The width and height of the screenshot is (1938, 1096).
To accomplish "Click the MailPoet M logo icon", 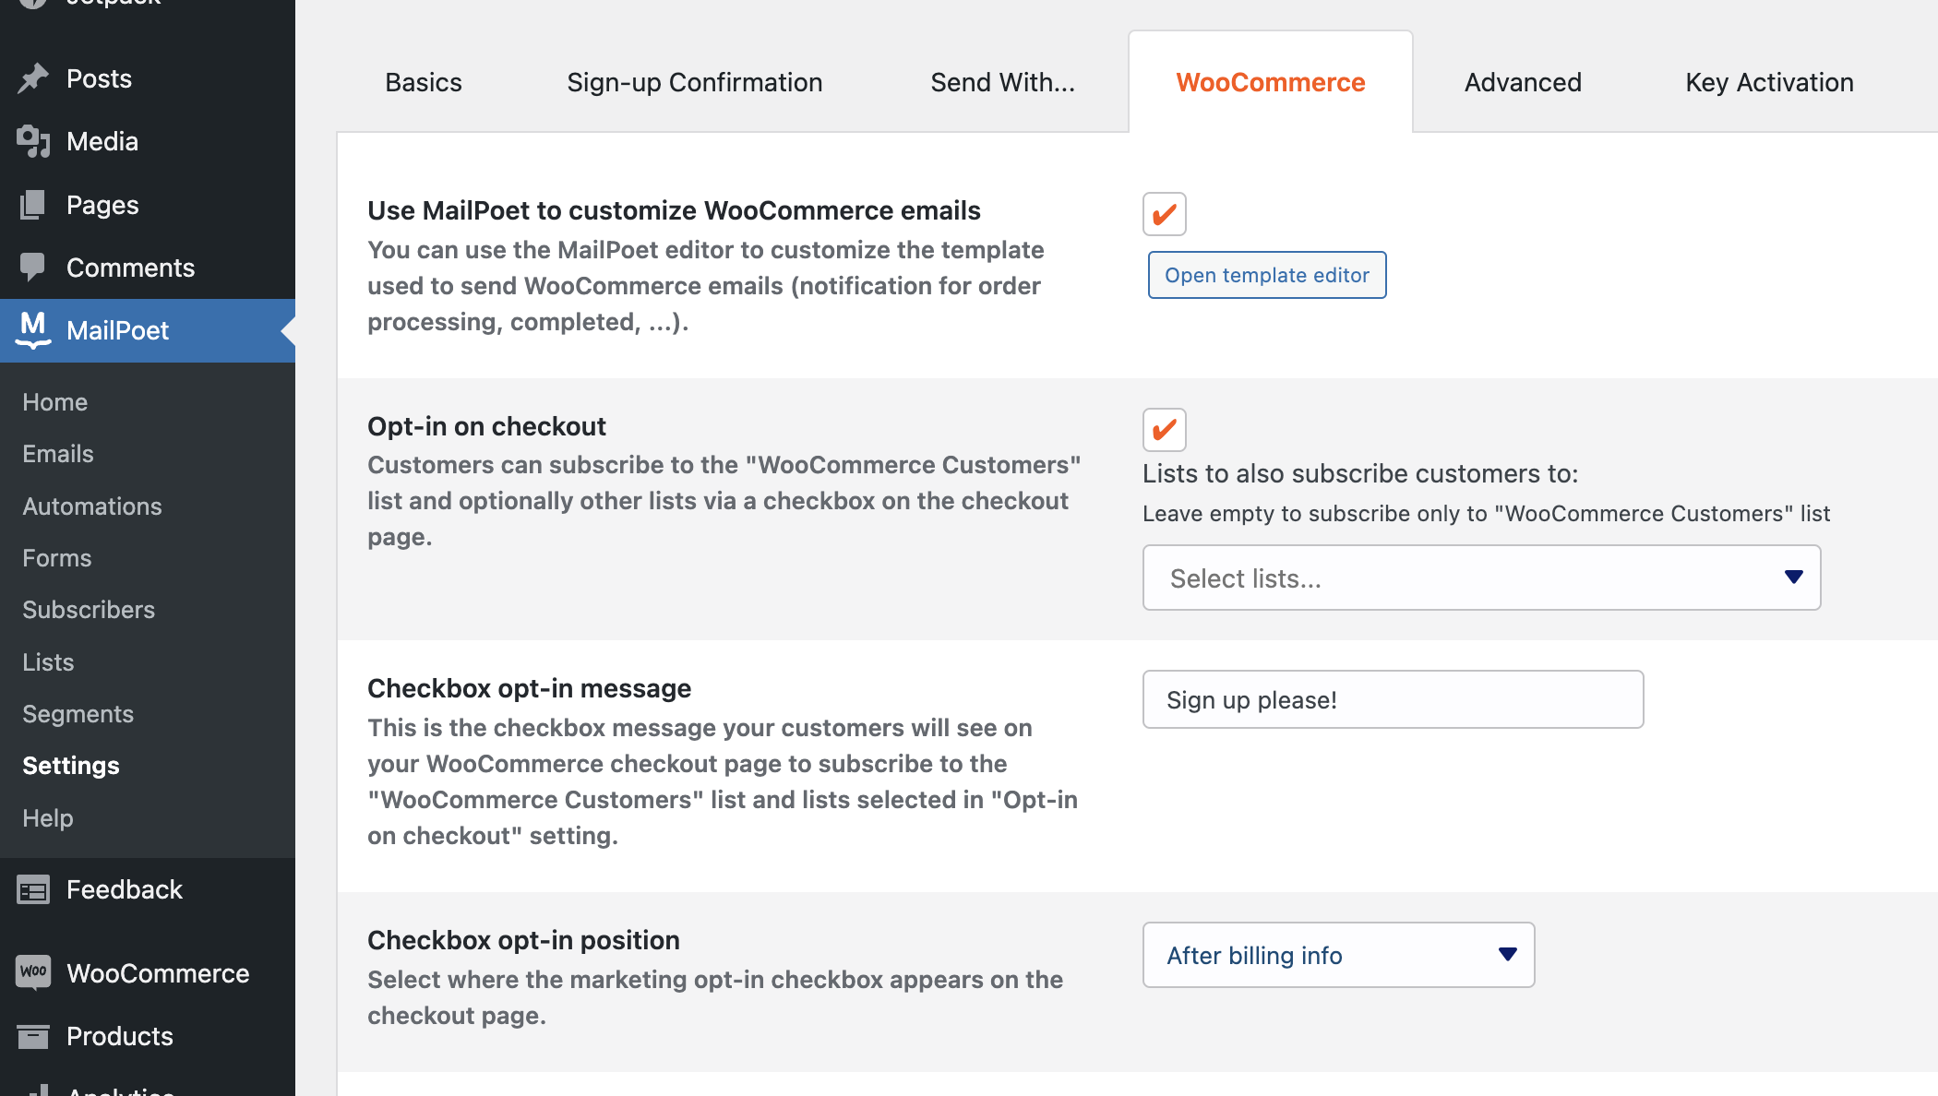I will pyautogui.click(x=33, y=329).
